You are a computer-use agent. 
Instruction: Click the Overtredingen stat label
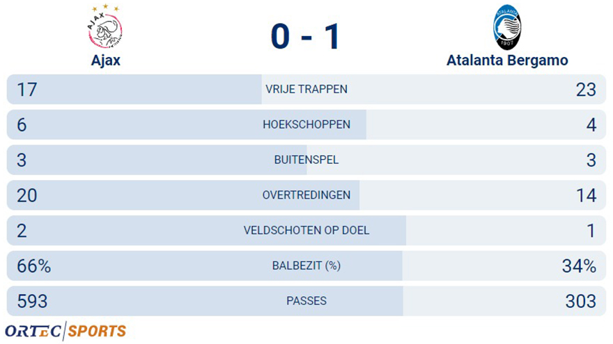pos(306,195)
